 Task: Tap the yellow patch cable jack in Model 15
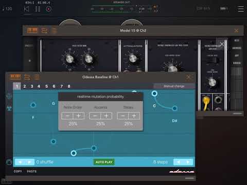[206, 100]
